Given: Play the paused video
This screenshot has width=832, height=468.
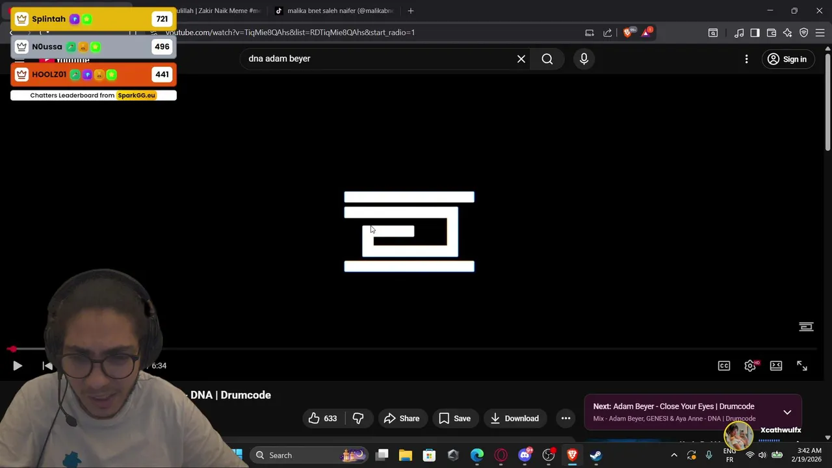Looking at the screenshot, I should click(x=18, y=366).
